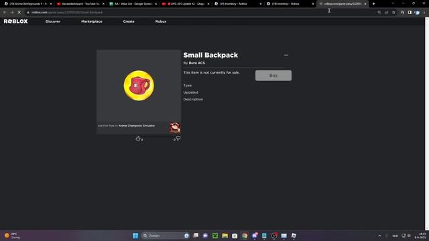Open the Anime Champions Simulator game link
The width and height of the screenshot is (429, 241).
tap(137, 126)
